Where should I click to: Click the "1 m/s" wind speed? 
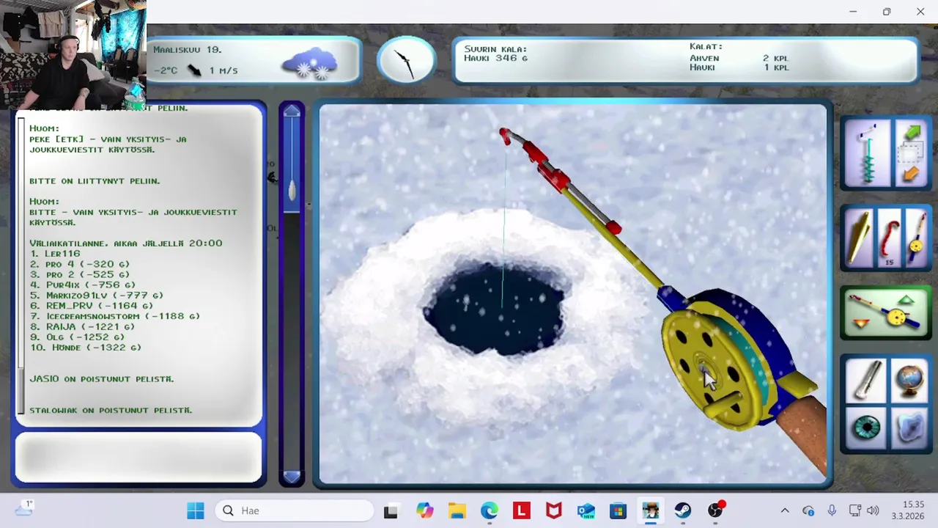[x=224, y=70]
